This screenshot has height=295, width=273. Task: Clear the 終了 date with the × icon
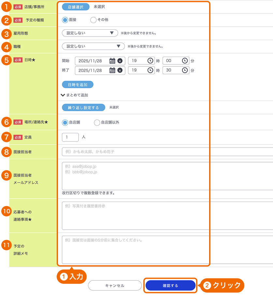pyautogui.click(x=120, y=70)
